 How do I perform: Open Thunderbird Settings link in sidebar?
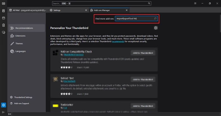pos(21,97)
